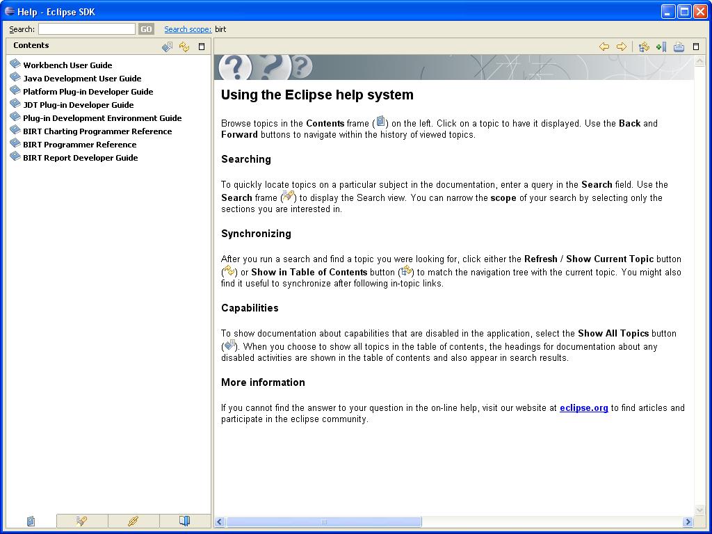Go back using the Back arrow
The height and width of the screenshot is (534, 712).
[x=604, y=47]
